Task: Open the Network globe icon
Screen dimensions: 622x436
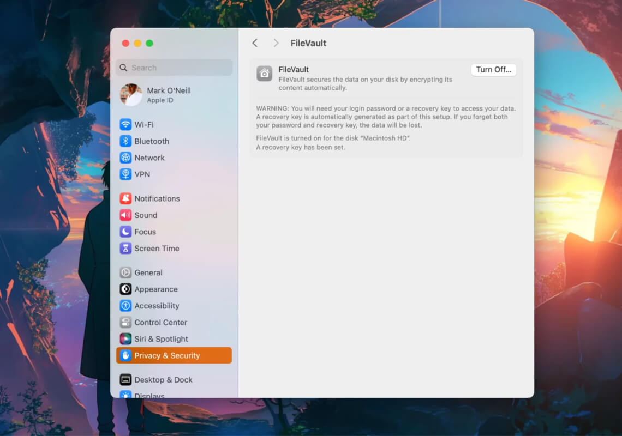Action: (125, 158)
